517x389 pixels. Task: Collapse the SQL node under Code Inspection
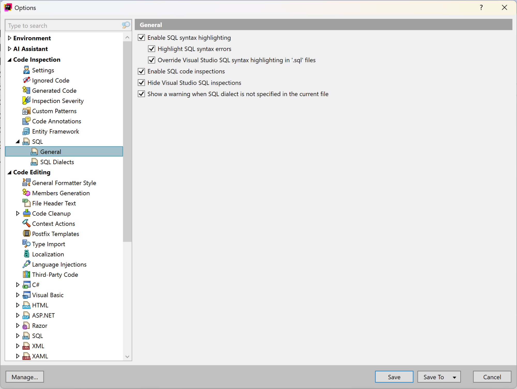click(18, 142)
